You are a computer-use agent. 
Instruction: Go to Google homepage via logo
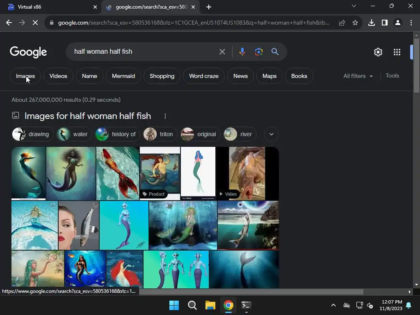pos(28,52)
